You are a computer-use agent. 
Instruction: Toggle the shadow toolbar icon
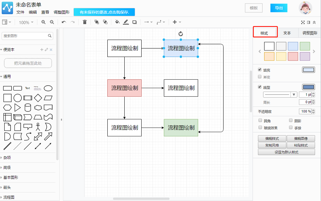coord(135,22)
